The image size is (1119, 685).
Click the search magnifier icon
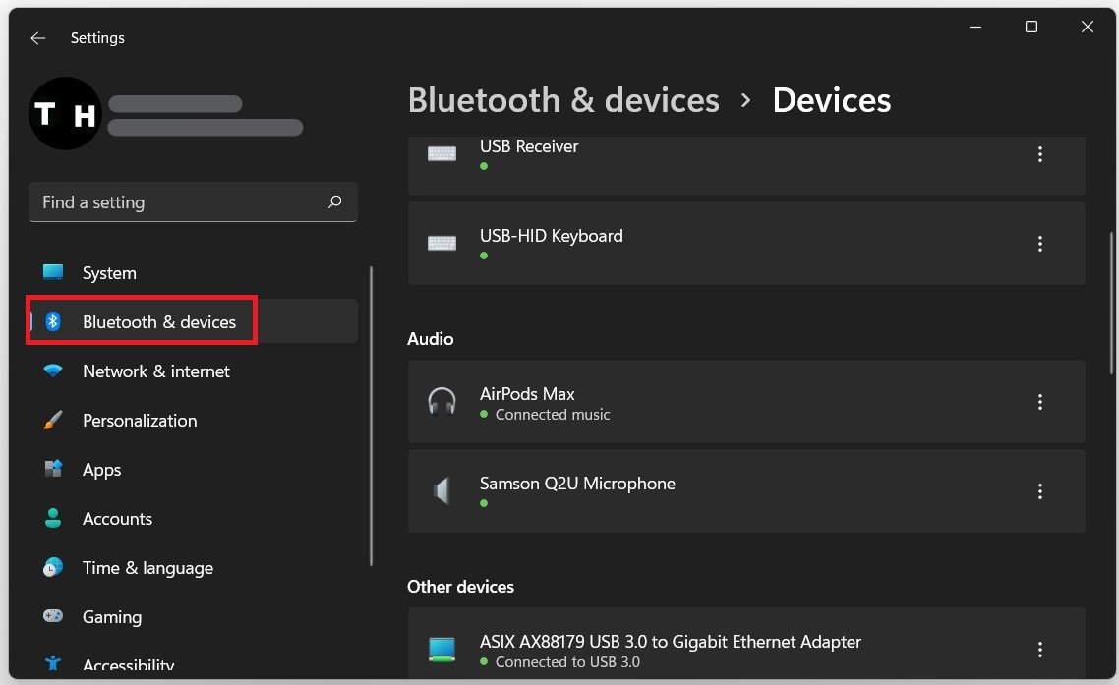click(335, 202)
